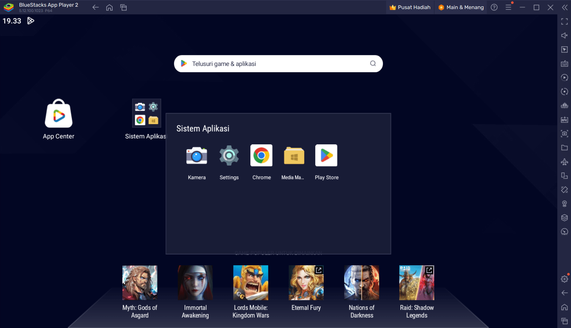
Task: Open keyboard game controls icon
Action: pos(564,64)
